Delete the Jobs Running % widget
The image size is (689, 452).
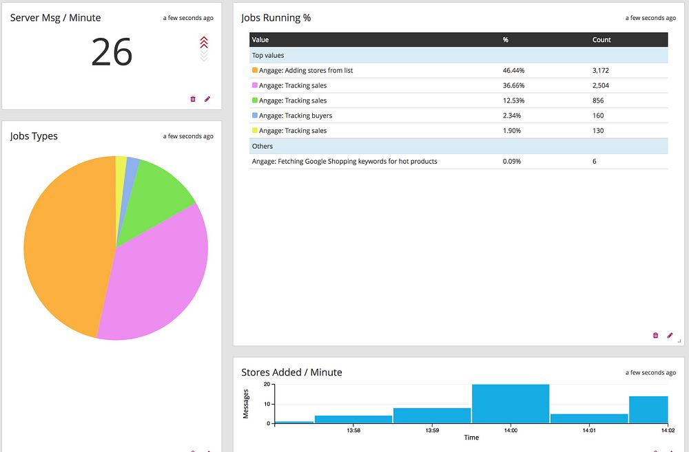point(656,335)
